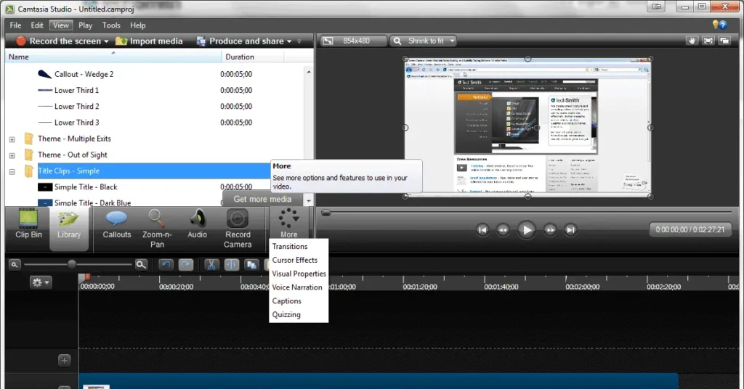The width and height of the screenshot is (744, 389).
Task: Open the Shrink to fit zoom dropdown
Action: [x=424, y=41]
